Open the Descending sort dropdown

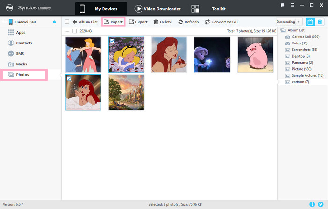pos(289,22)
